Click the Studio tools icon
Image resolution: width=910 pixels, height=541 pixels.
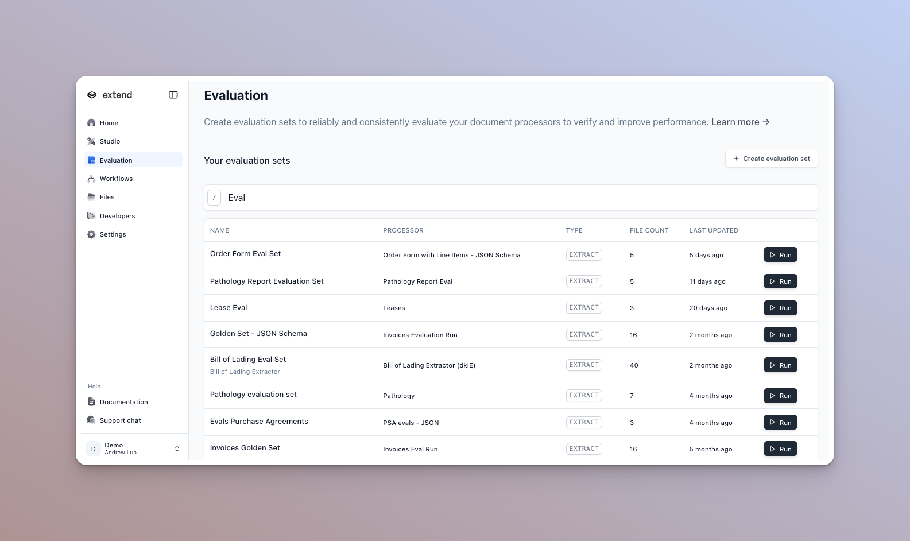pos(91,141)
